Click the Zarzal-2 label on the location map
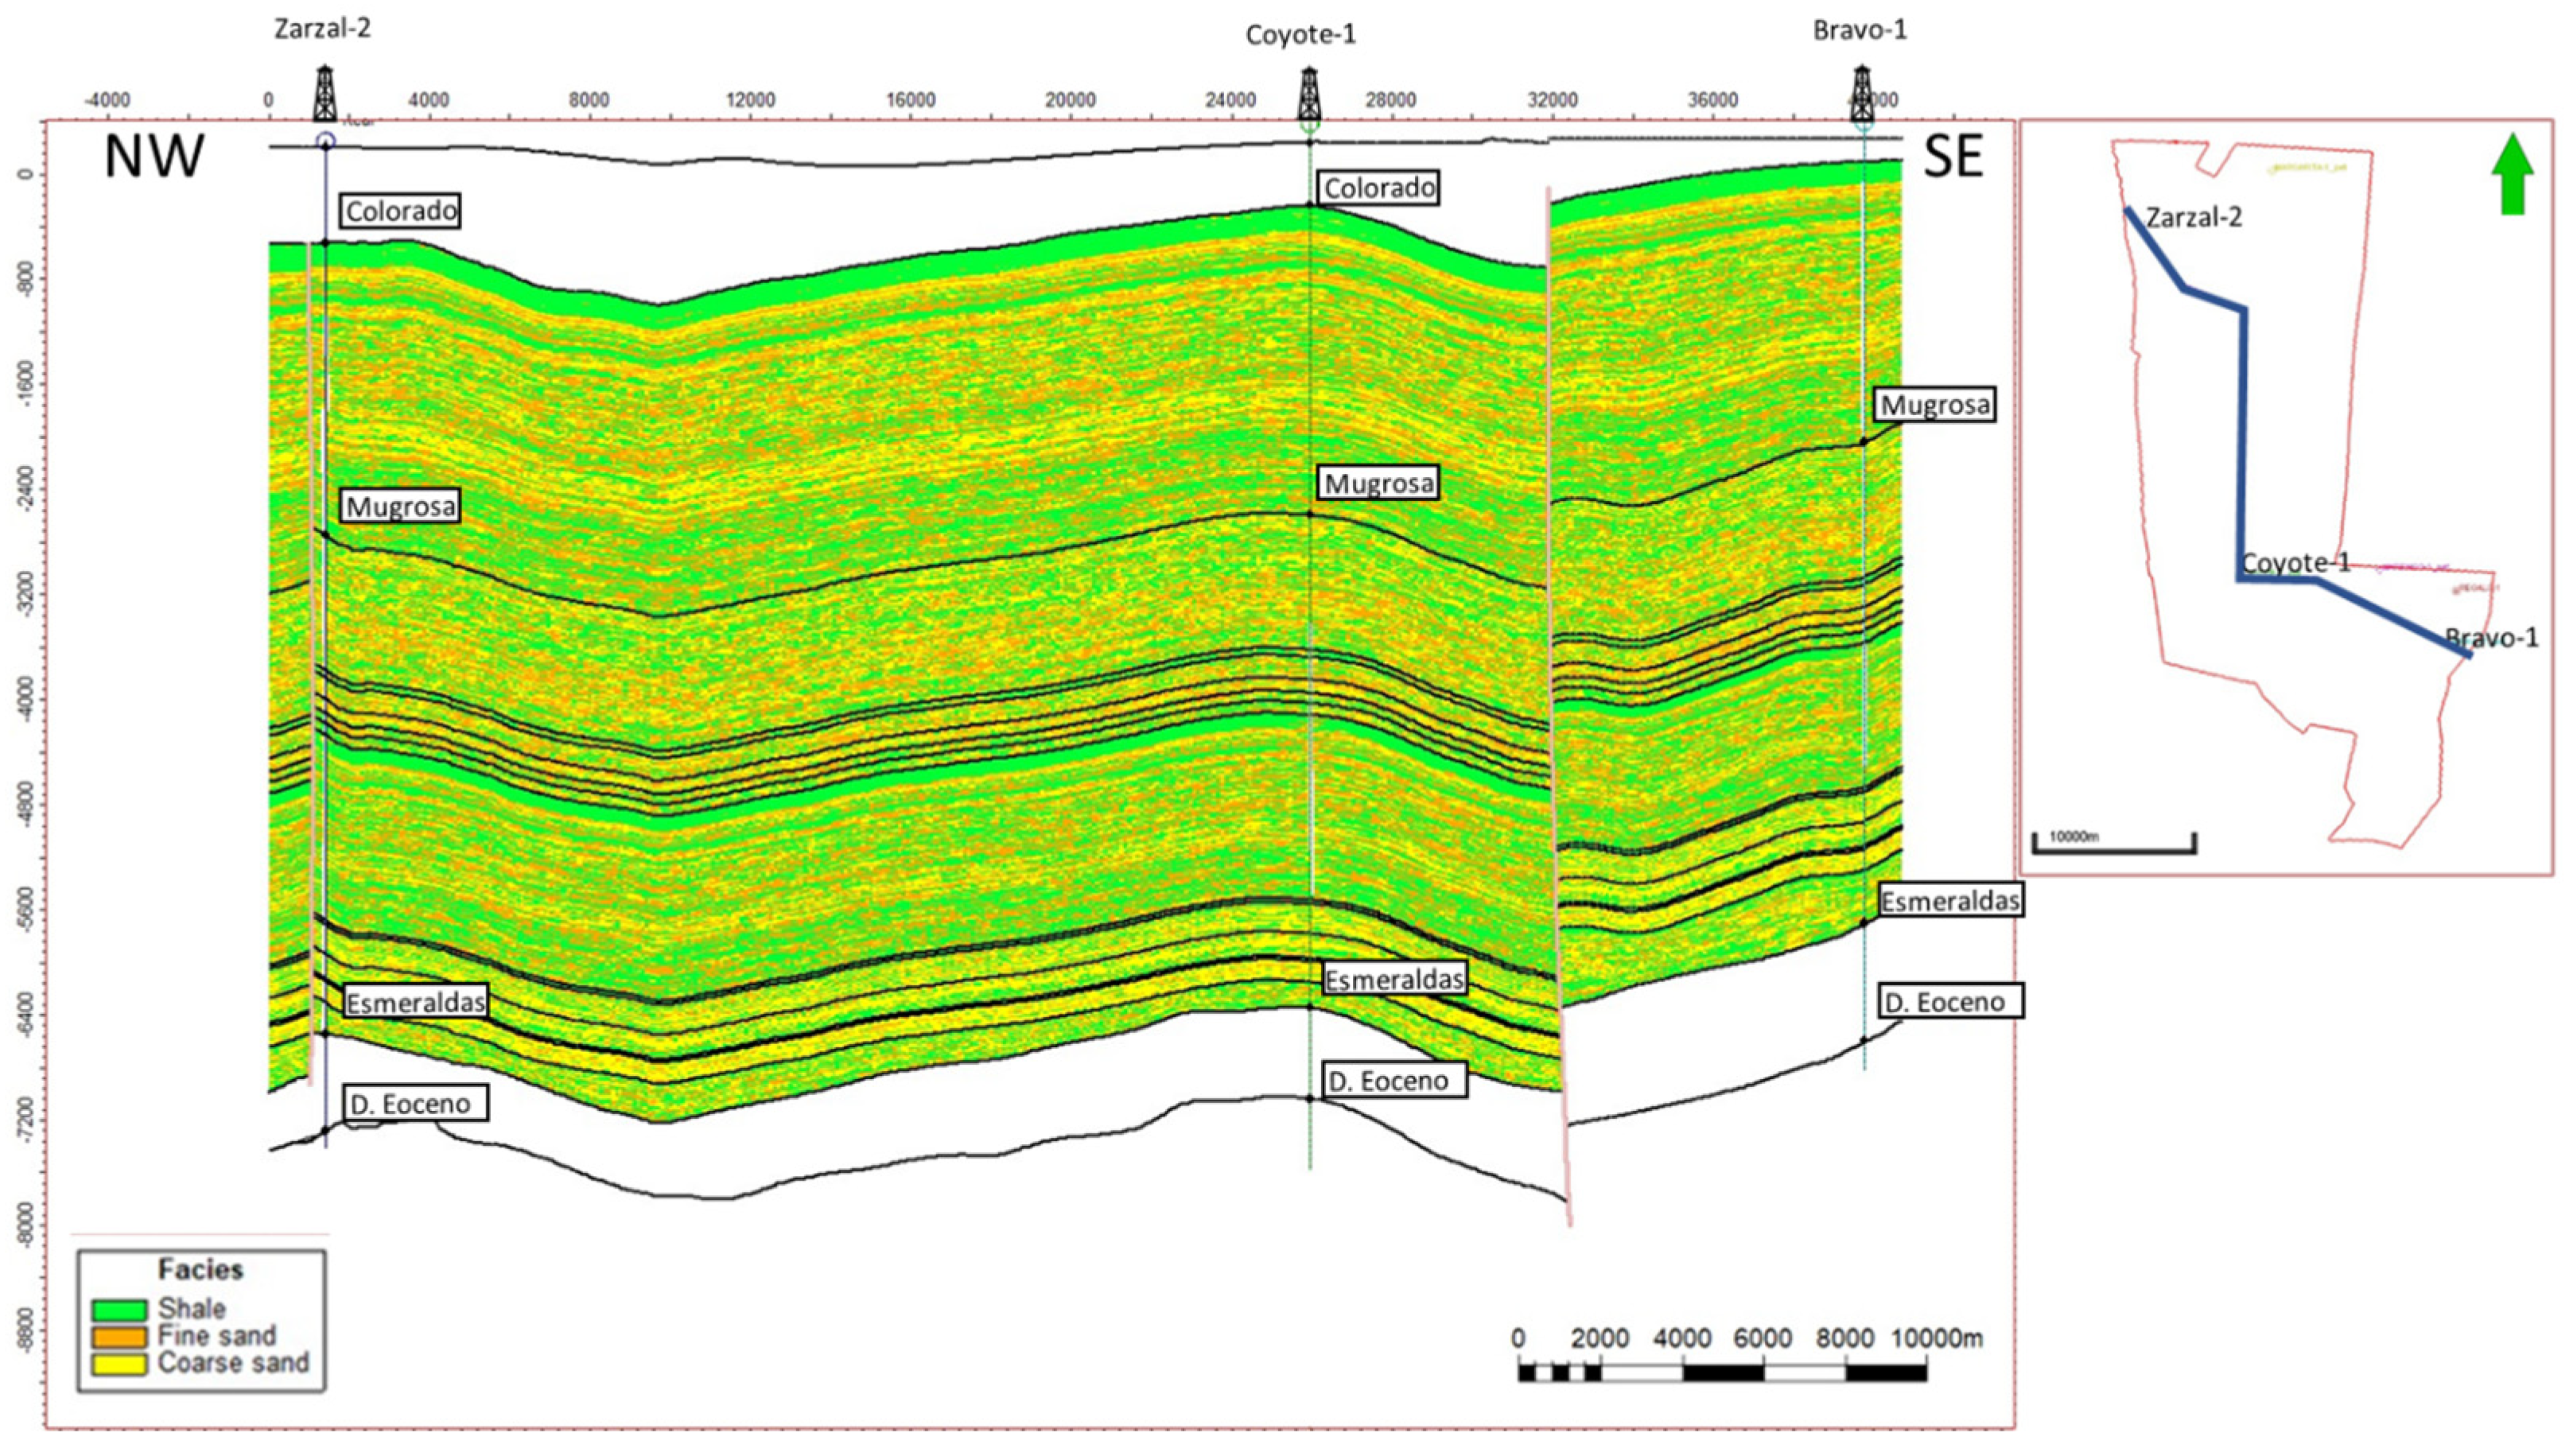The width and height of the screenshot is (2573, 1456). 2194,217
